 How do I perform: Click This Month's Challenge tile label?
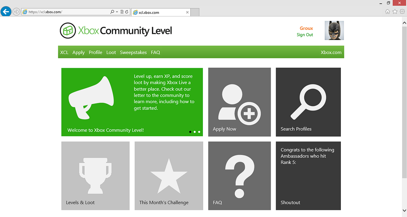[x=164, y=202]
